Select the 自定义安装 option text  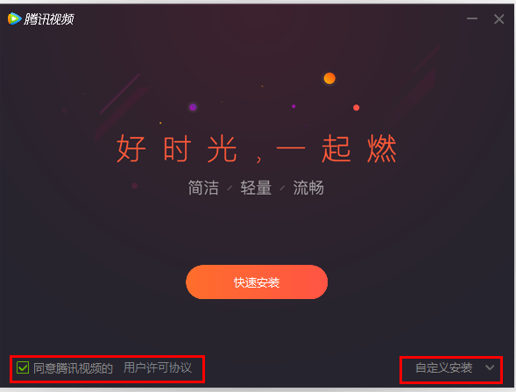[x=444, y=367]
